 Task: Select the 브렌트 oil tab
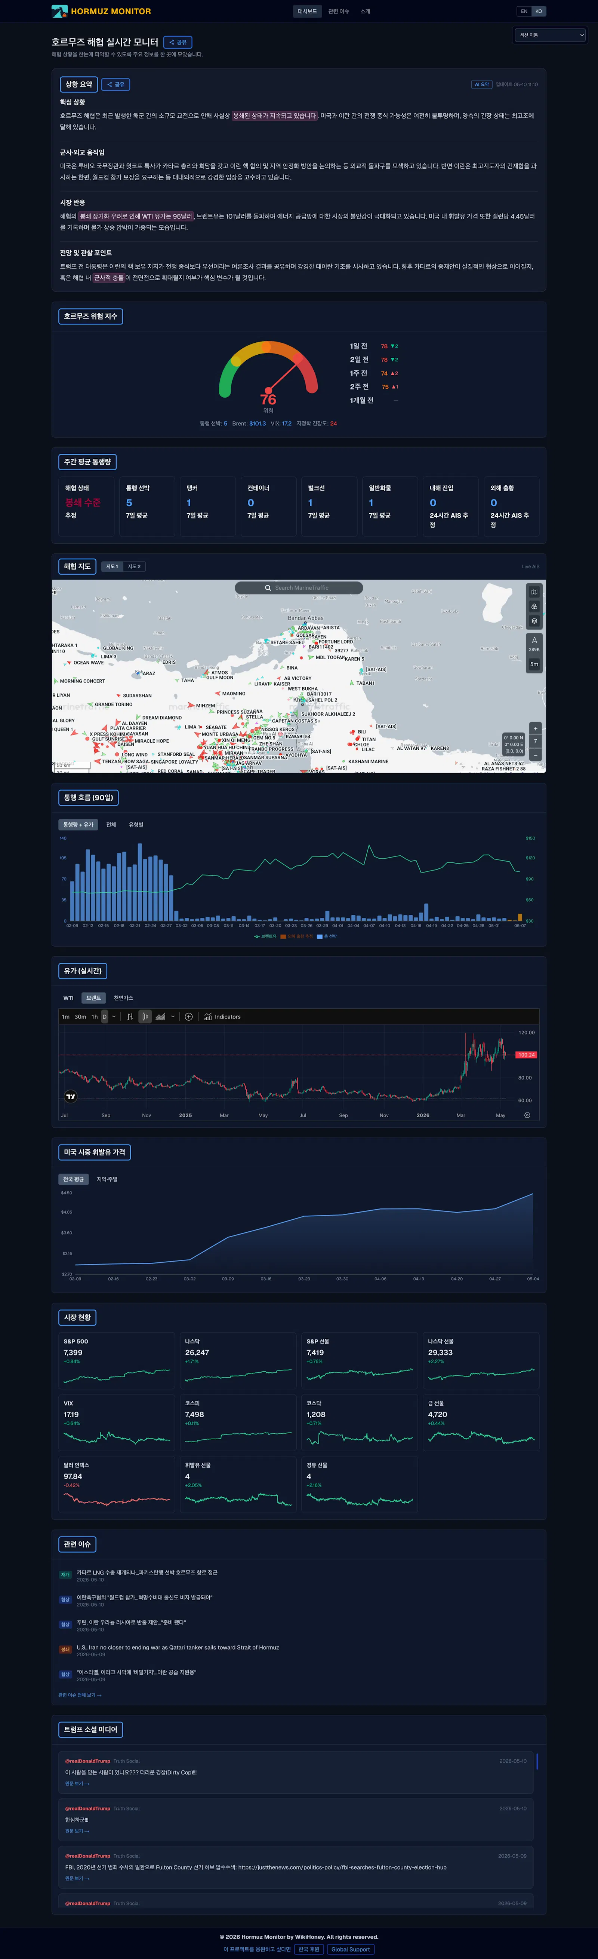93,998
